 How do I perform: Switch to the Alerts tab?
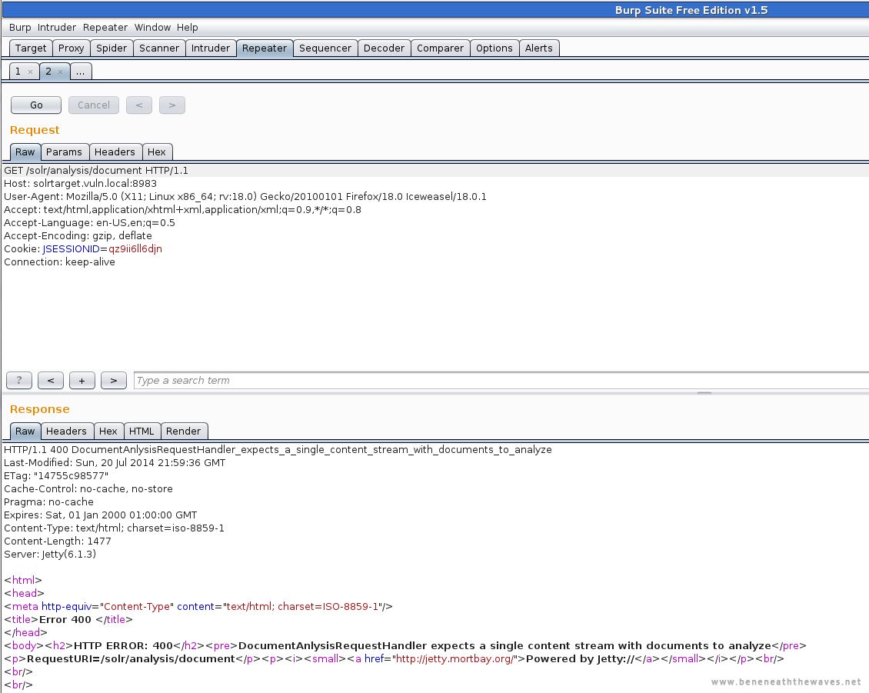pyautogui.click(x=538, y=48)
